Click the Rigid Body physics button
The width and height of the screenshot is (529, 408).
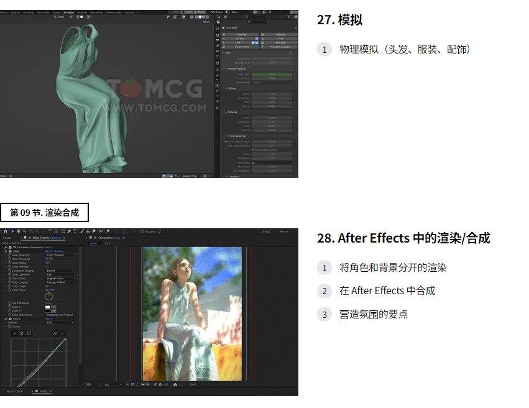point(279,43)
